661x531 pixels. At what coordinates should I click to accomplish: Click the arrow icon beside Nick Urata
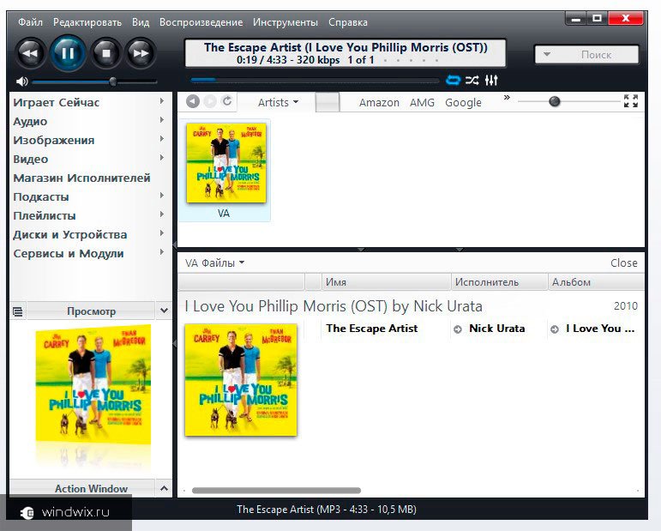pyautogui.click(x=458, y=329)
